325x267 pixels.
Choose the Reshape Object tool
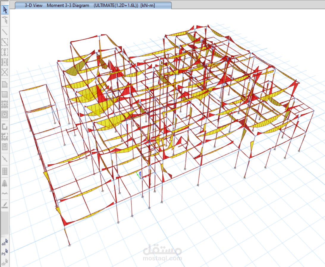click(x=5, y=20)
